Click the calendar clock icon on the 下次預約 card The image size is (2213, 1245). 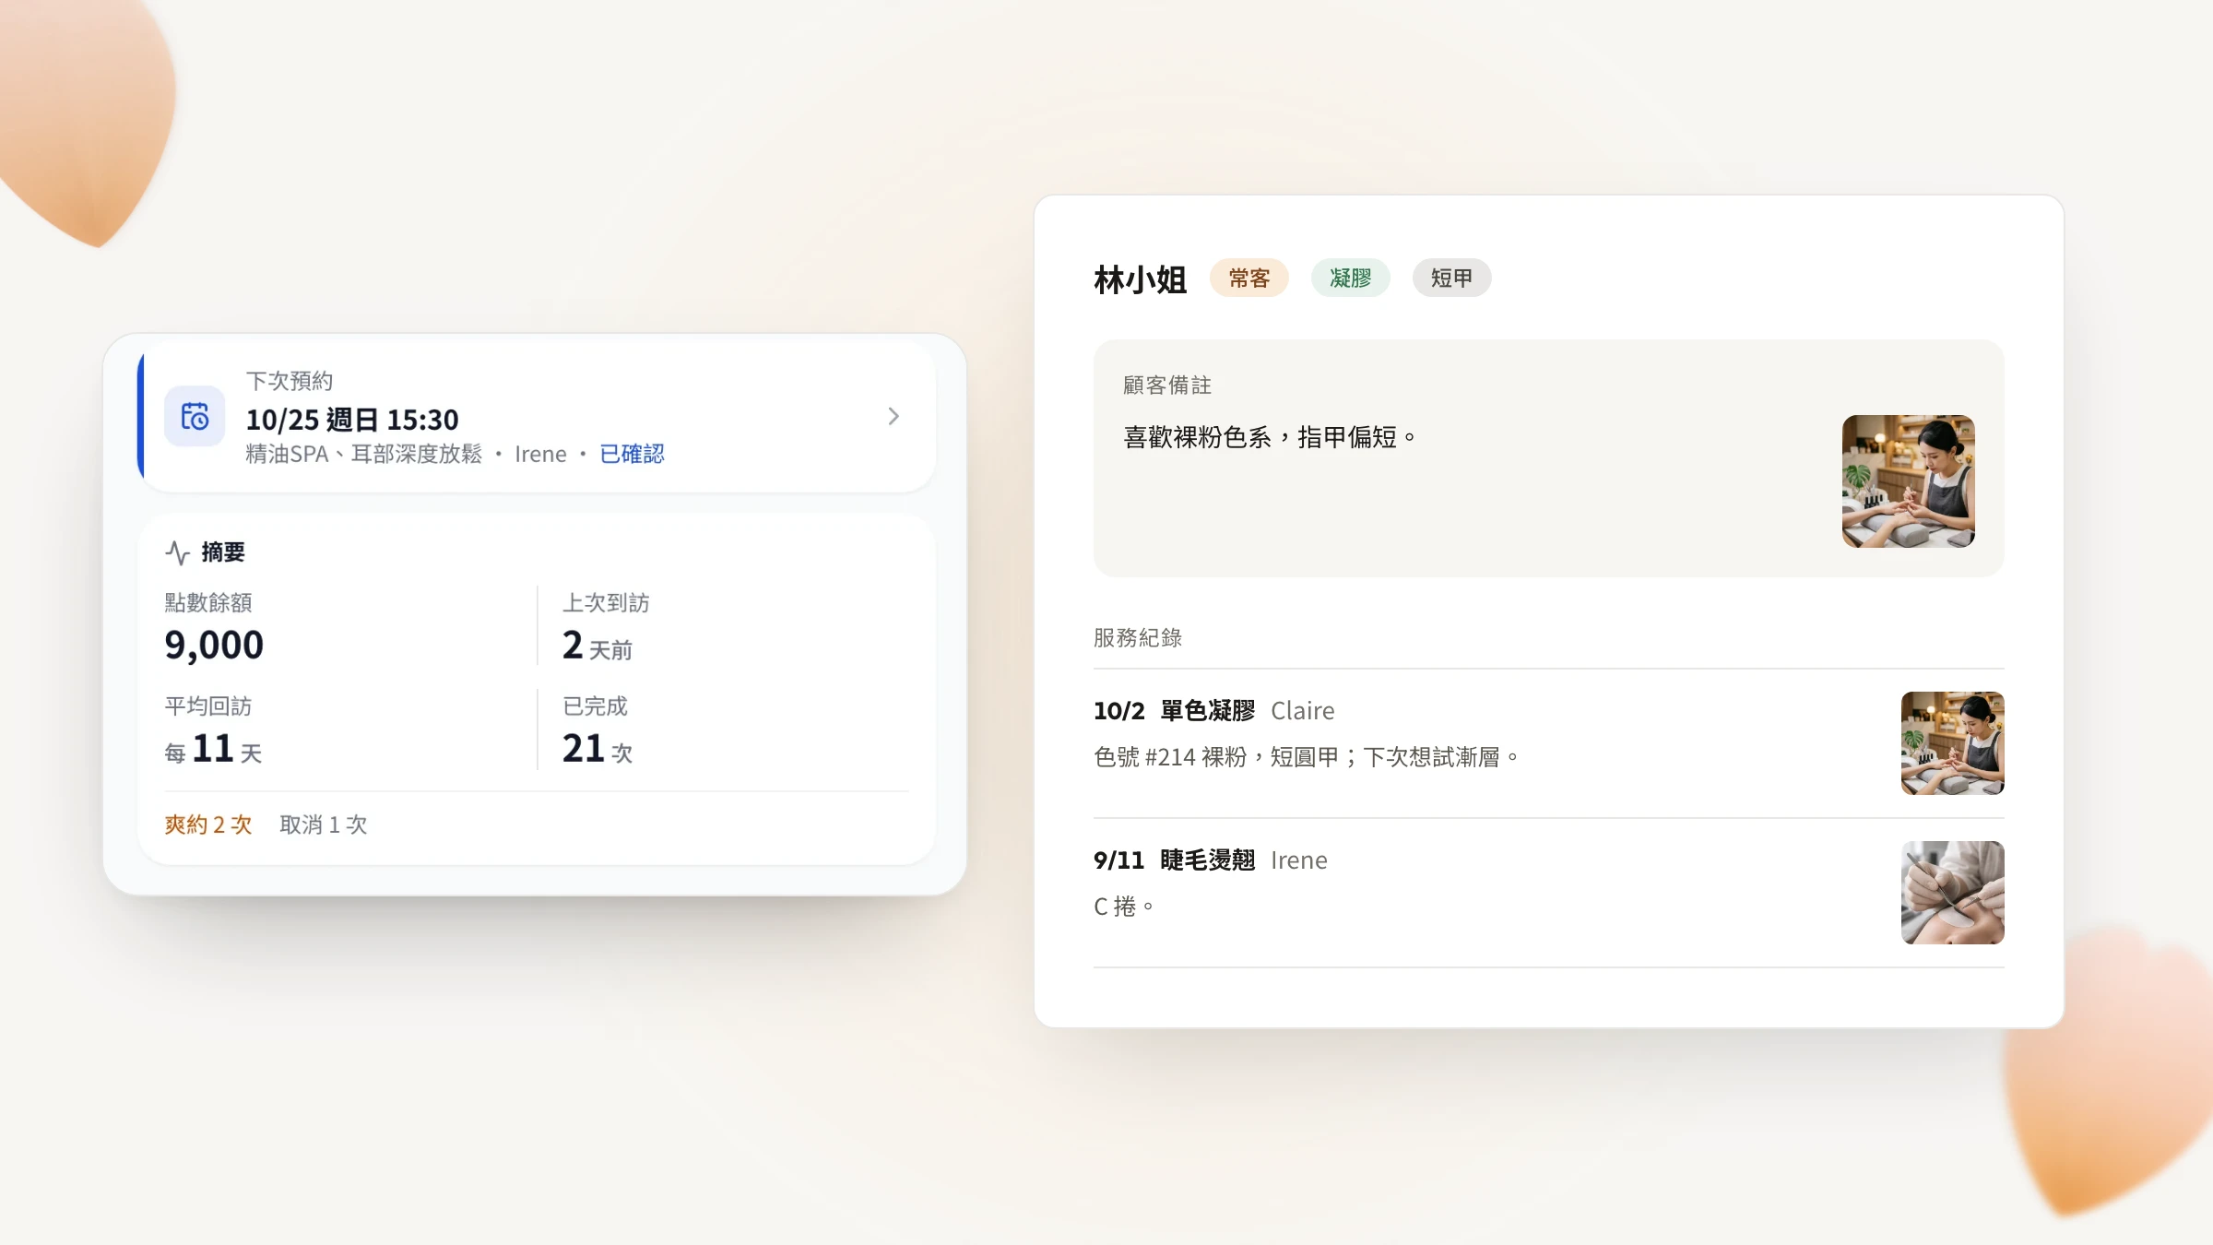click(195, 417)
